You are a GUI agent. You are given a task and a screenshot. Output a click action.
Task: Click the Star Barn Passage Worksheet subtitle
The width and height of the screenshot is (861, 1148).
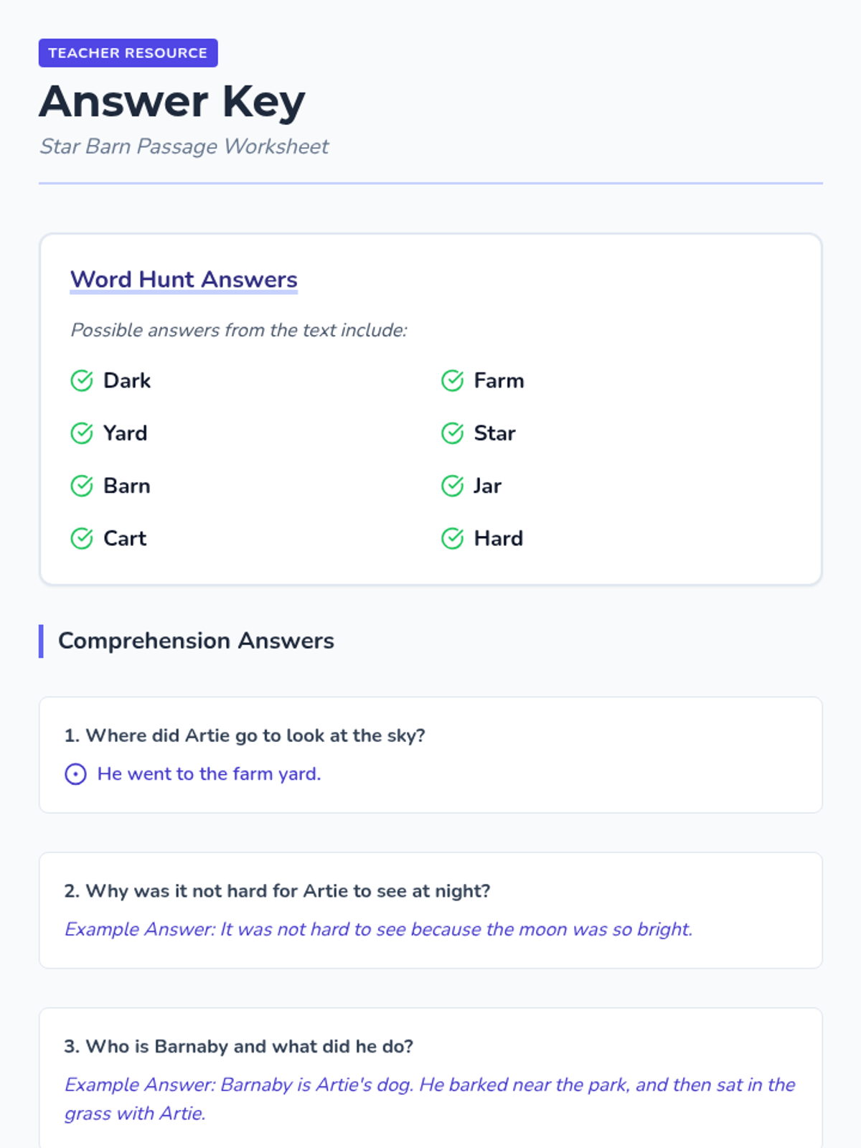[x=184, y=146]
